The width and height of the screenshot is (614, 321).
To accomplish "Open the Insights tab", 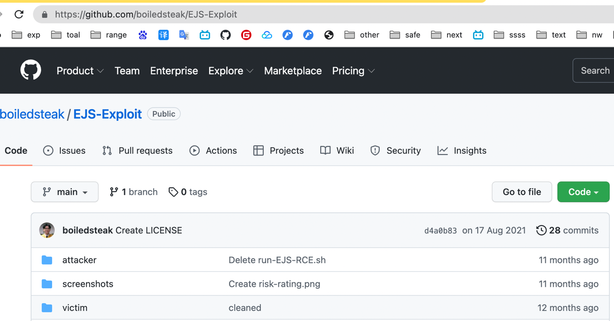I will [462, 151].
